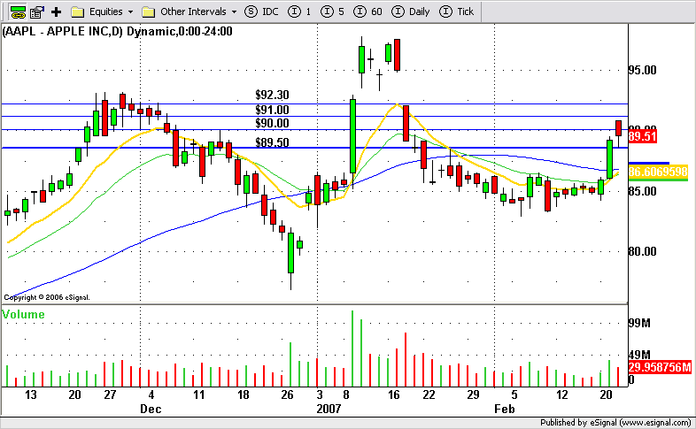Click the $90.00 price level label
This screenshot has width=696, height=429.
pos(272,123)
